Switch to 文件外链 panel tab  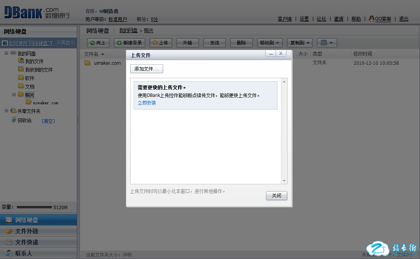click(x=26, y=231)
